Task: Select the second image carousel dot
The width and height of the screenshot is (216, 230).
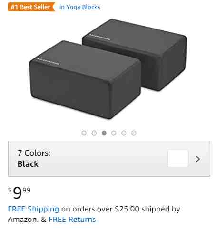Action: click(94, 133)
